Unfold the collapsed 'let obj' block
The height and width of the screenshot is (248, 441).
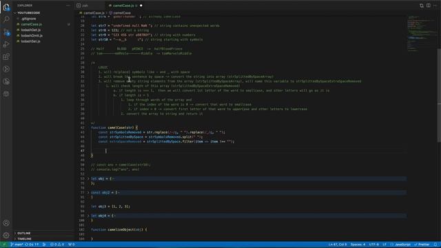click(x=88, y=178)
